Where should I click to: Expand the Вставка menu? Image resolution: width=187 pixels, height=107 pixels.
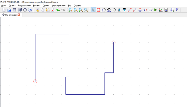(x=37, y=6)
